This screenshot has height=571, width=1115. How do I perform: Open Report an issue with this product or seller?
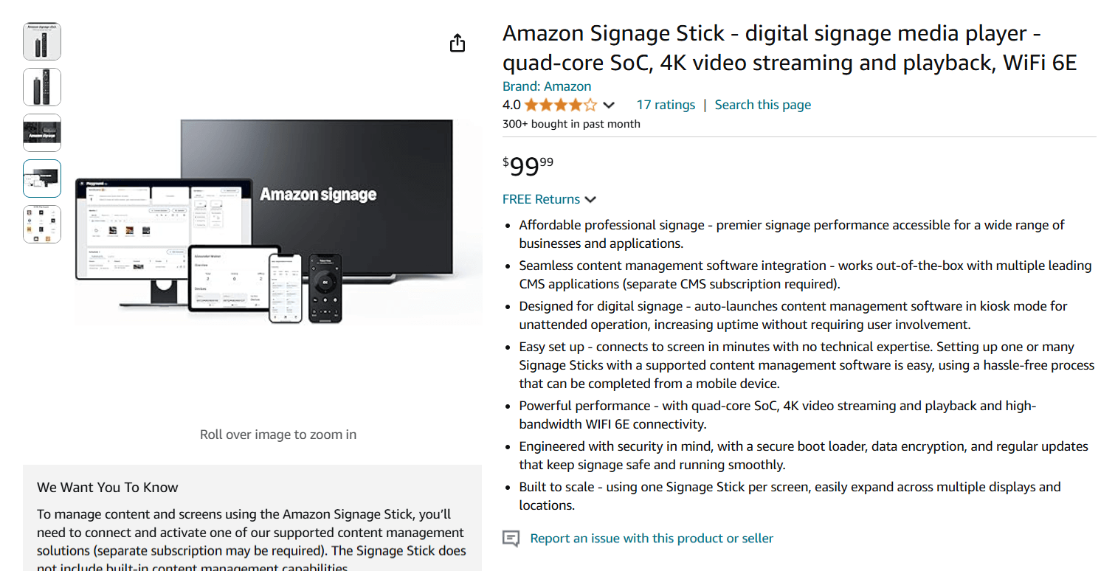pyautogui.click(x=651, y=539)
